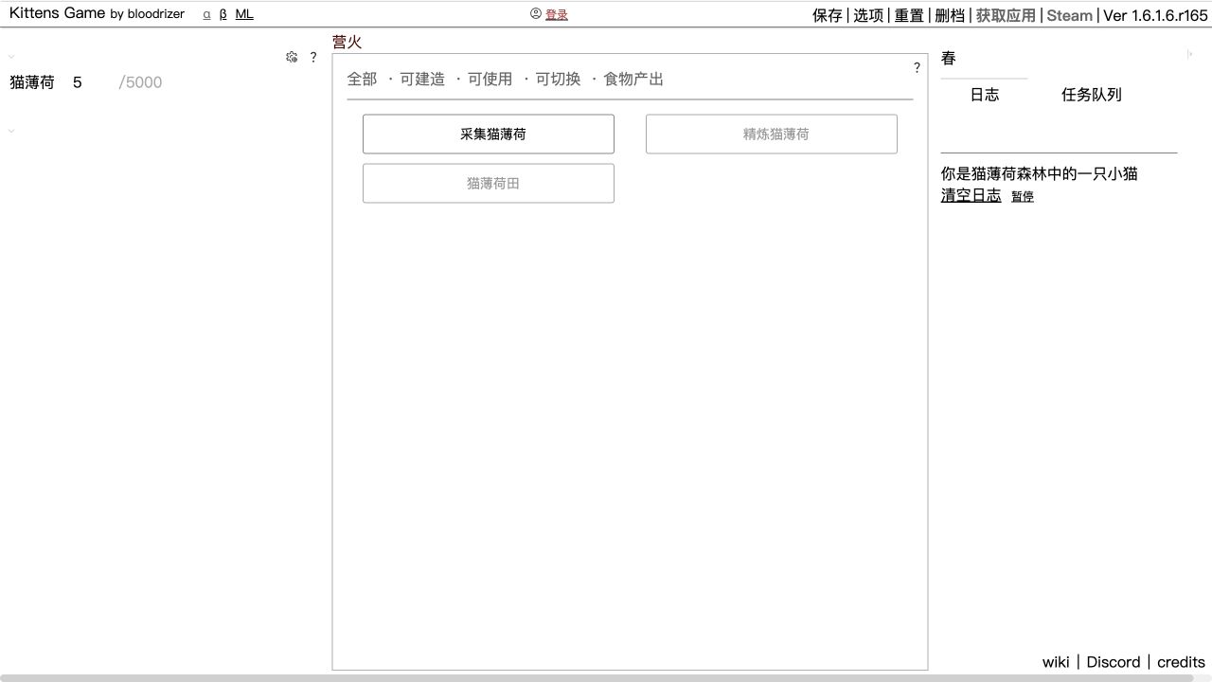The width and height of the screenshot is (1212, 682).
Task: Click the 采集猫薄荷 button
Action: (x=489, y=134)
